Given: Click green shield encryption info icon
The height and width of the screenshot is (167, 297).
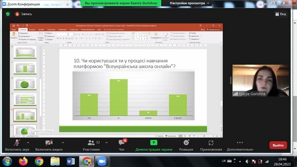Looking at the screenshot, I should (x=8, y=14).
